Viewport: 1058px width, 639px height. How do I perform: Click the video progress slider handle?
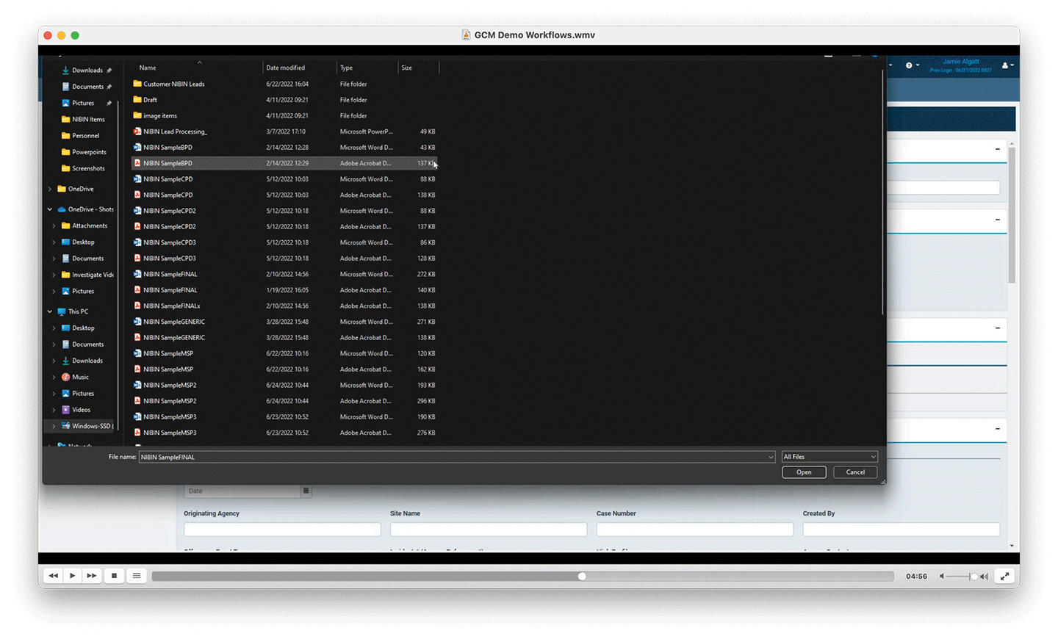tap(582, 577)
